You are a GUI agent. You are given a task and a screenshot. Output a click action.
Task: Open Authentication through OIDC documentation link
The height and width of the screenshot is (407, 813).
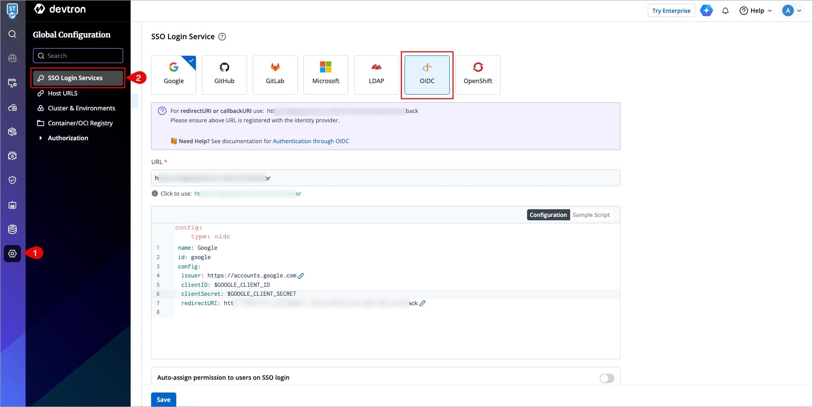click(311, 141)
